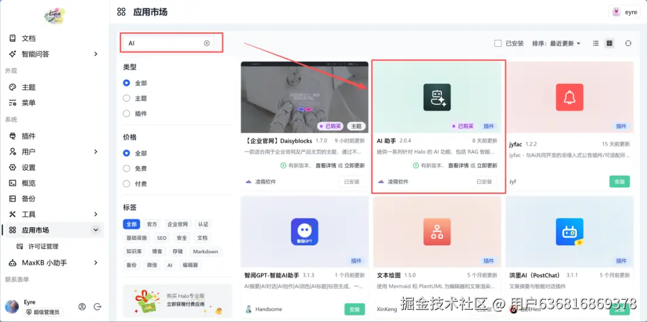The height and width of the screenshot is (322, 647).
Task: Expand the 智能问答 submenu chevron
Action: coord(96,54)
